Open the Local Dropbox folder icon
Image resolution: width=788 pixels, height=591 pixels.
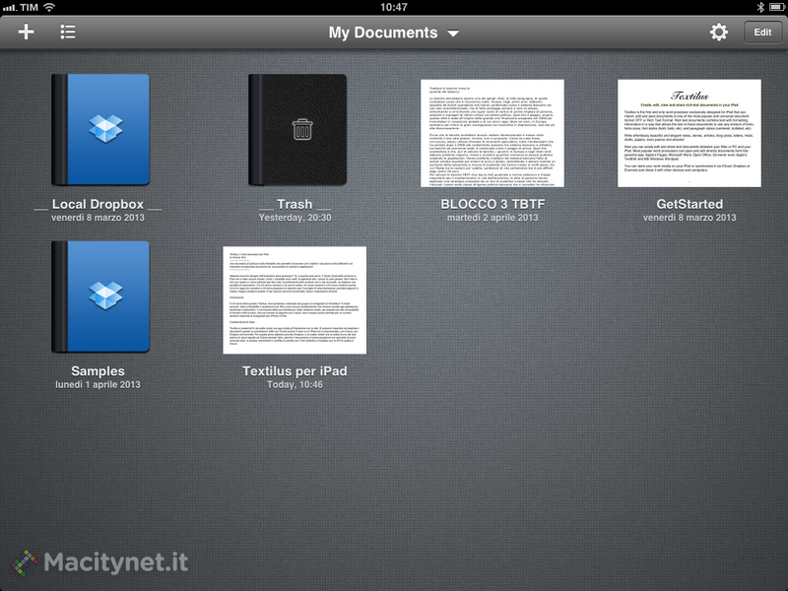click(100, 130)
